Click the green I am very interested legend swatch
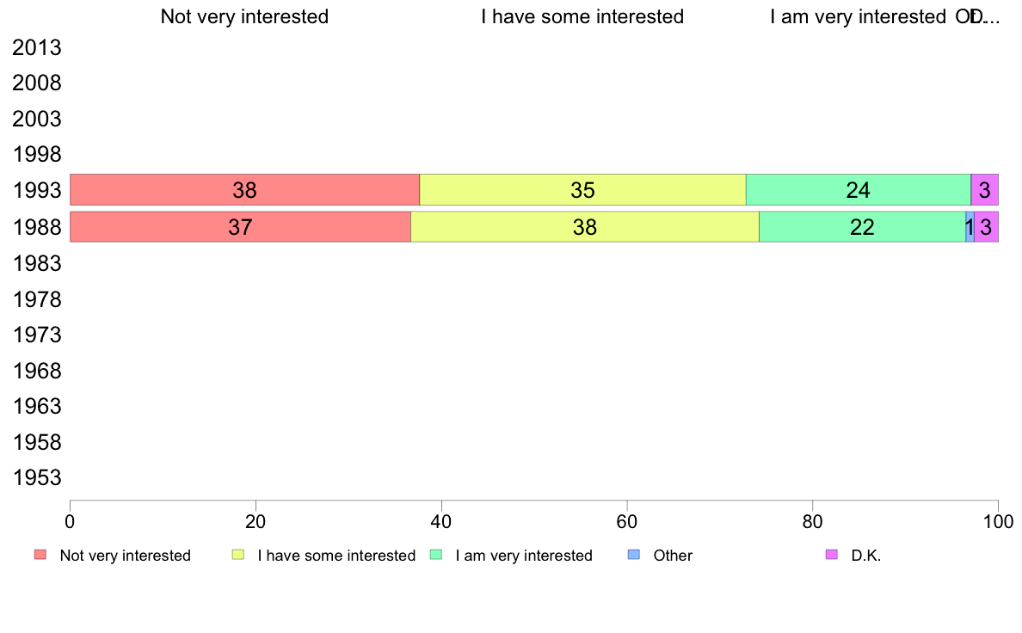The width and height of the screenshot is (1022, 633). pyautogui.click(x=436, y=555)
